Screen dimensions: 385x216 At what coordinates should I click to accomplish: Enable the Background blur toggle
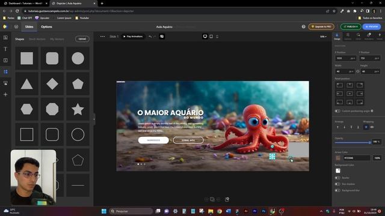[337, 190]
